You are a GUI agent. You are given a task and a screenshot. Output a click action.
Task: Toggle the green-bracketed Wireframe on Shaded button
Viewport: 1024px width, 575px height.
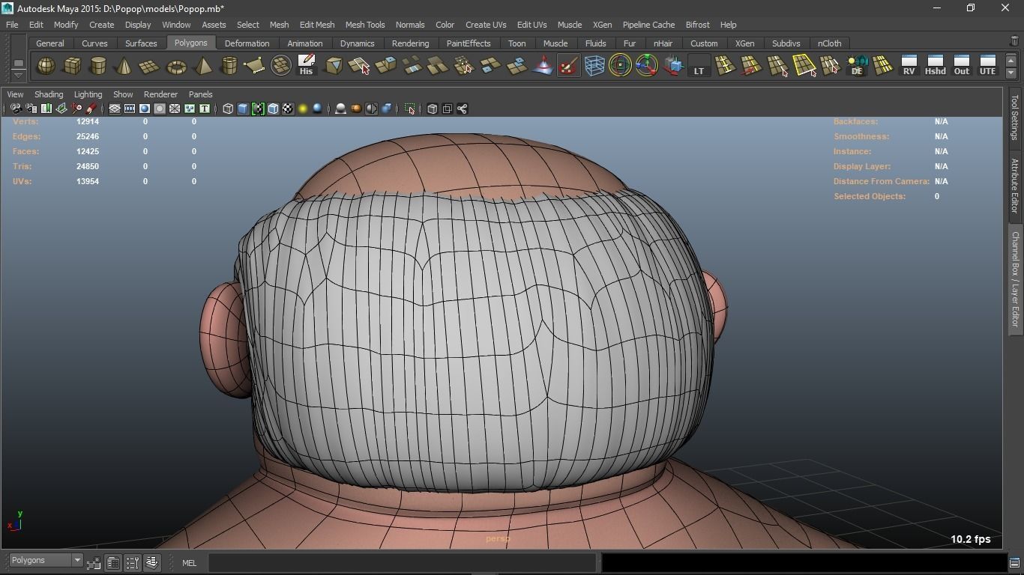tap(258, 109)
